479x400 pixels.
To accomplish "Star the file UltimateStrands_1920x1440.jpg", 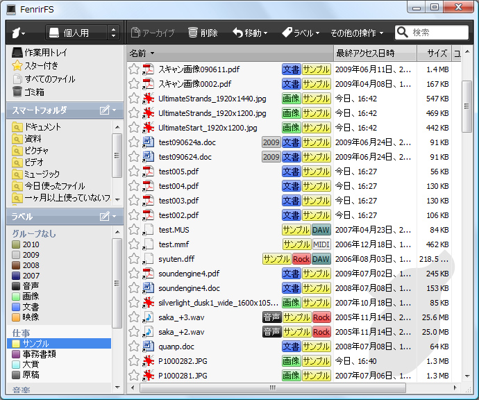I will pos(134,99).
